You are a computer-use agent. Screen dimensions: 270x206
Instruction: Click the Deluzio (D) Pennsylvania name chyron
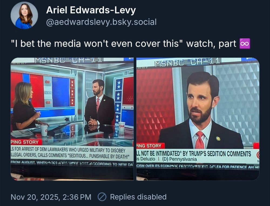(167, 159)
